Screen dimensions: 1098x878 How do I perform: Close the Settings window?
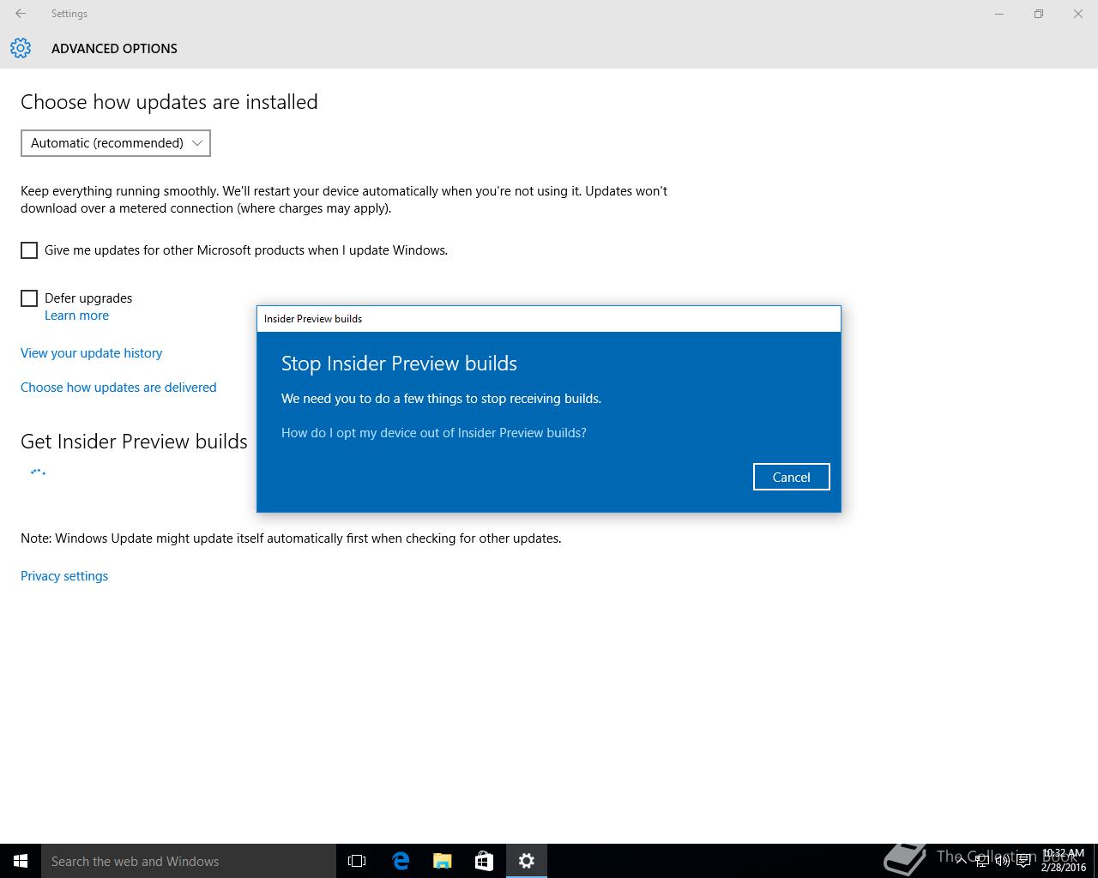1078,14
